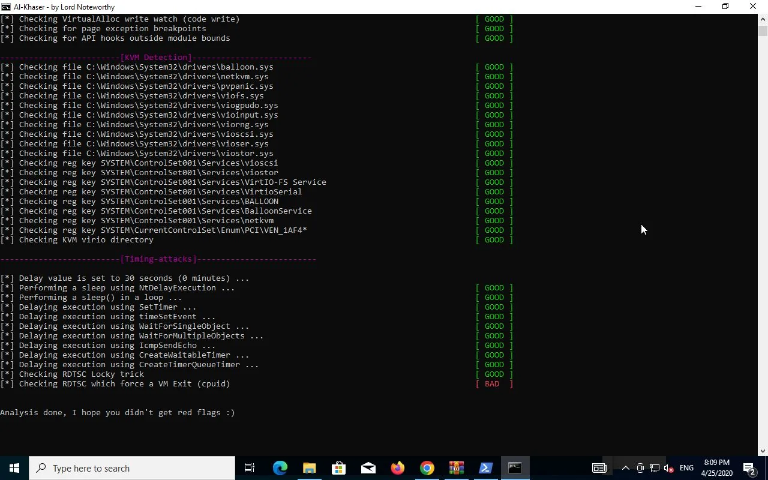This screenshot has width=768, height=480.
Task: Click the '[KVM Detection]' section header
Action: click(156, 58)
